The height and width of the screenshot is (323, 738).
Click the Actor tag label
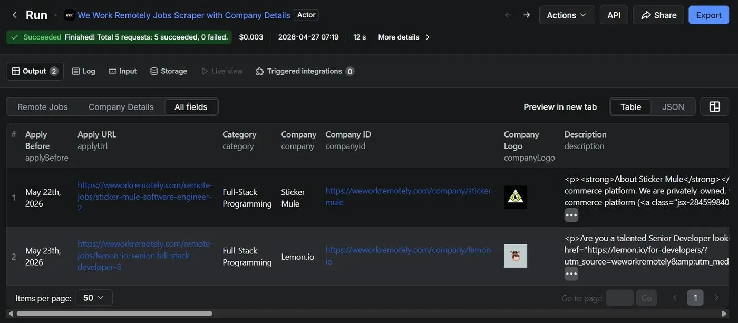point(306,15)
